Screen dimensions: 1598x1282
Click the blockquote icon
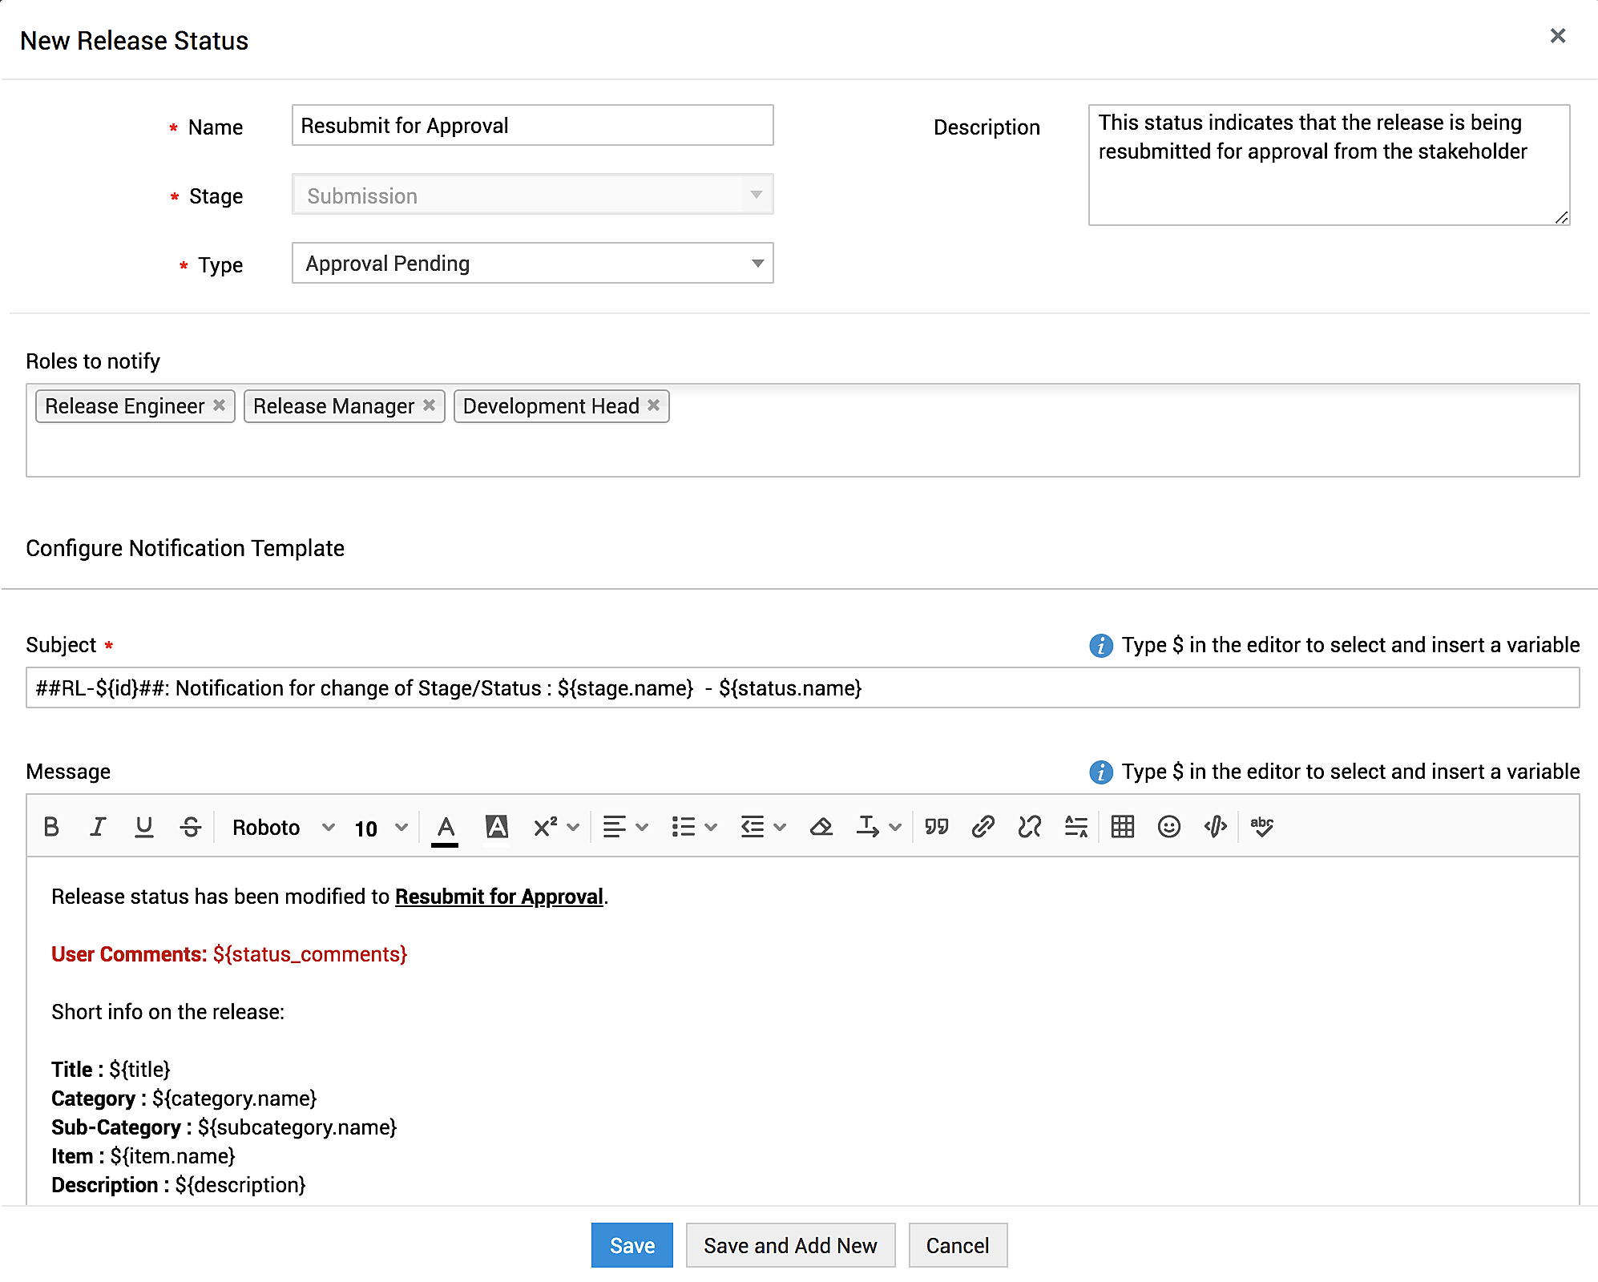[936, 826]
